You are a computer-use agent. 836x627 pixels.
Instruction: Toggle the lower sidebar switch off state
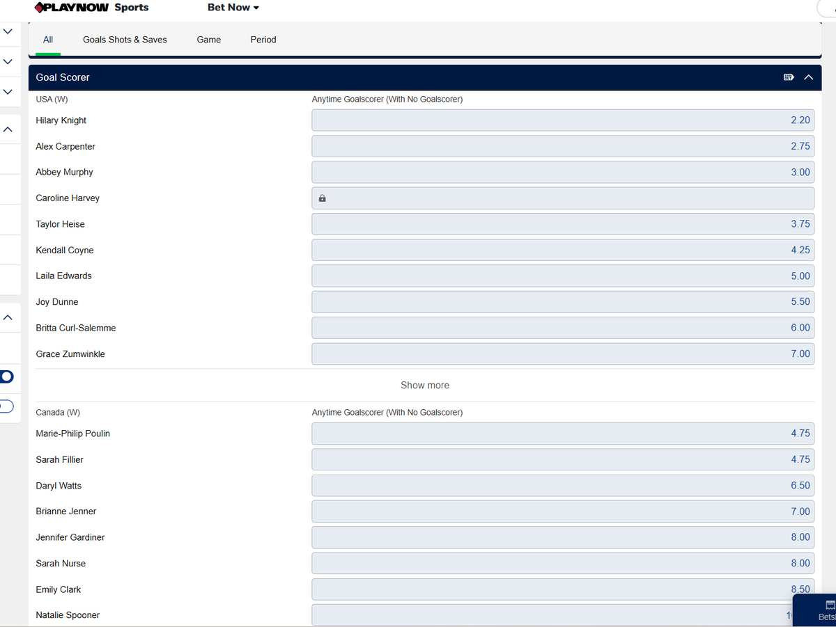pos(6,406)
